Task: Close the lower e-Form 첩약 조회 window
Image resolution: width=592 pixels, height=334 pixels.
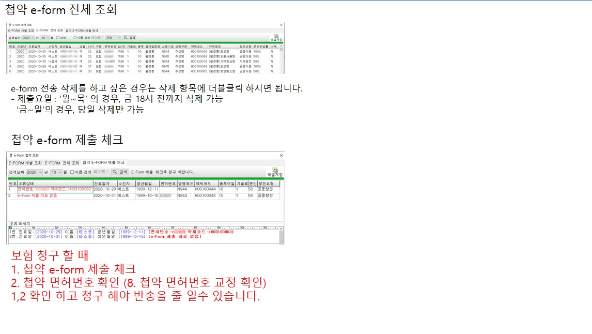Action: [281, 155]
